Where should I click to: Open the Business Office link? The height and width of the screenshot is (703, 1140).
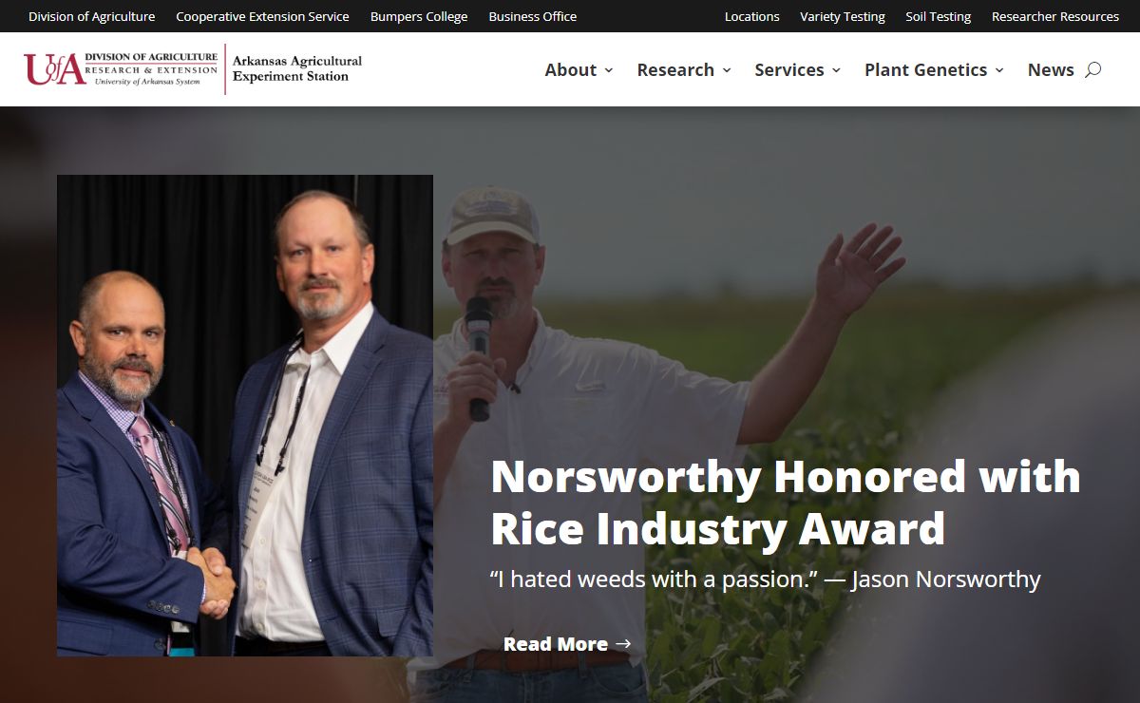(x=533, y=16)
